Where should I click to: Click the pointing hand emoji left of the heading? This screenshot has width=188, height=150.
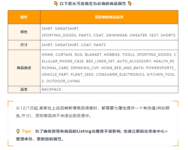point(56,4)
